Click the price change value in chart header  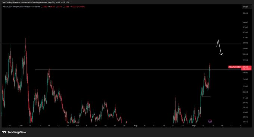click(78, 7)
